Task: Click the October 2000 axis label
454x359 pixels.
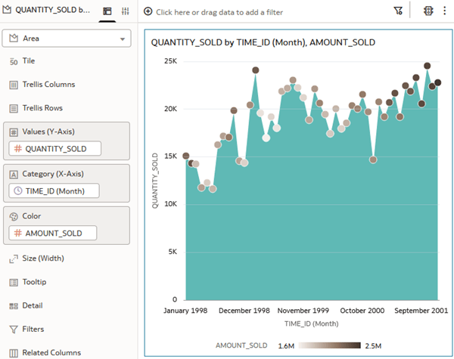Action: (x=362, y=311)
